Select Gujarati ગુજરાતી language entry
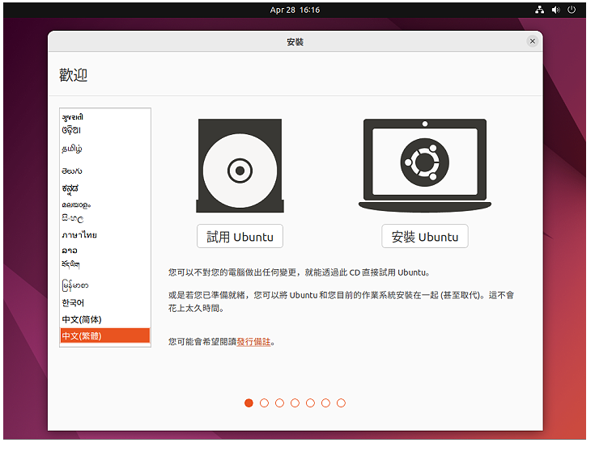The height and width of the screenshot is (451, 595). 105,116
